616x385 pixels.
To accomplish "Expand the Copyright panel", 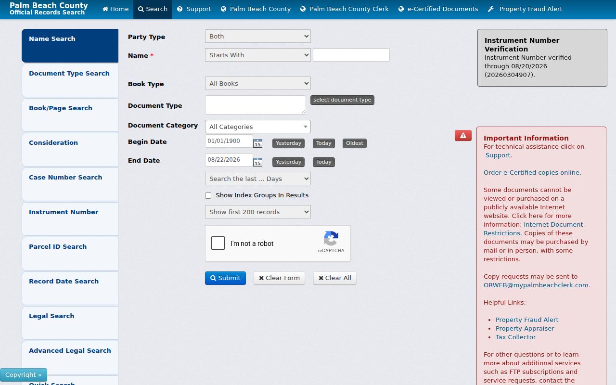I will click(24, 375).
